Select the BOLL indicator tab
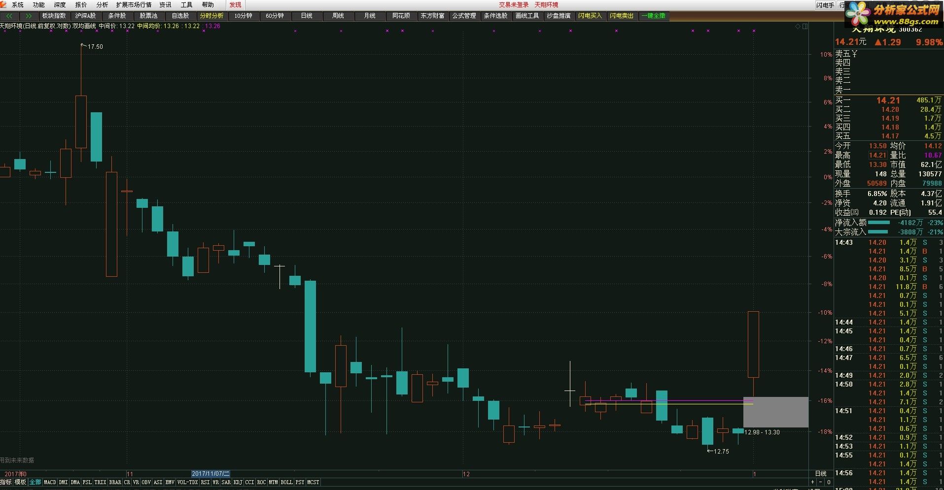 point(287,482)
